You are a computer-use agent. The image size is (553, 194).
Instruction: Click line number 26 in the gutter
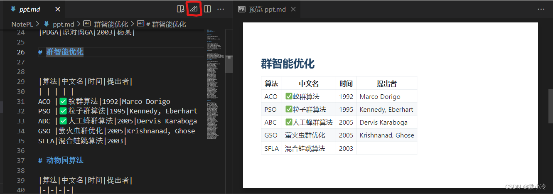pos(20,52)
